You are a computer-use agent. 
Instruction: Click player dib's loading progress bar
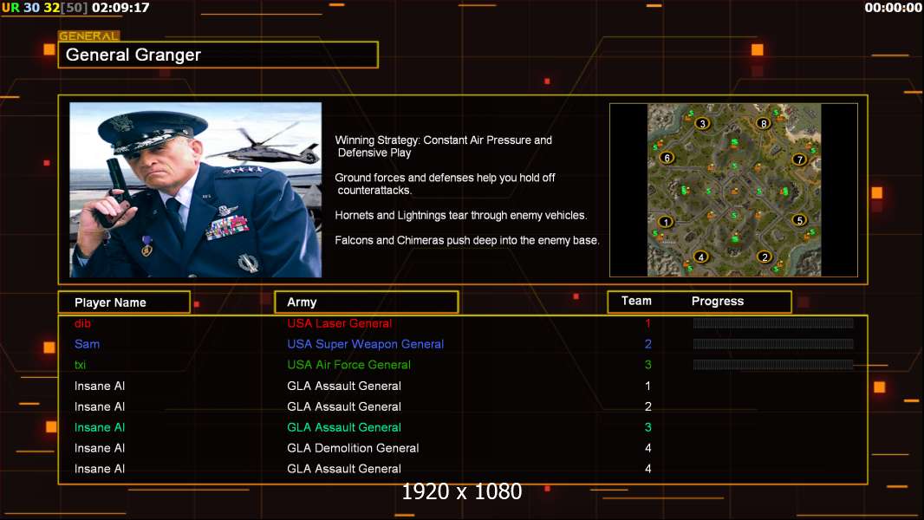click(x=773, y=323)
